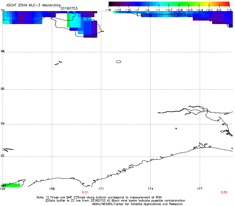Viewport: 235px width, 206px height.
Task: Click the longitude label '168'
Action: 52,189
